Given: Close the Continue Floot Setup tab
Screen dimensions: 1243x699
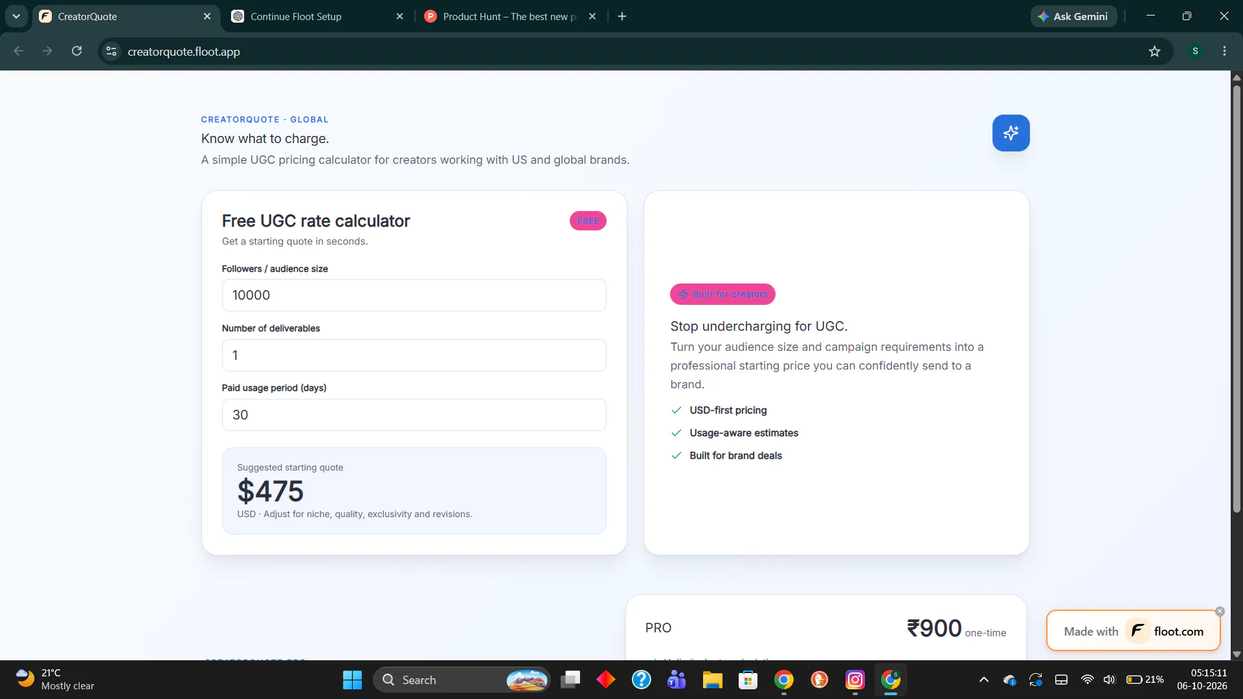Looking at the screenshot, I should point(399,16).
